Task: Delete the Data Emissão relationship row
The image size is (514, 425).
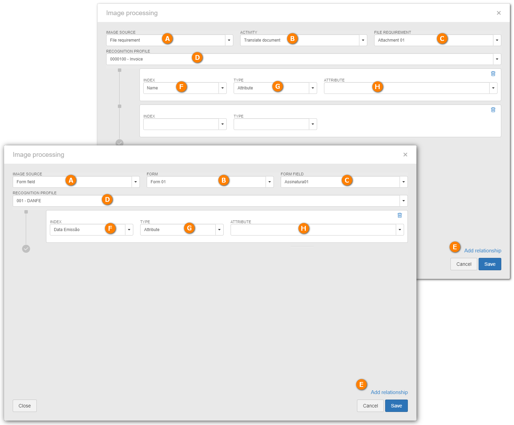Action: [x=400, y=215]
